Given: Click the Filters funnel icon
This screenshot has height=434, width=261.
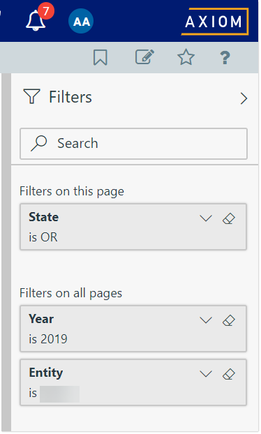Looking at the screenshot, I should pos(32,96).
